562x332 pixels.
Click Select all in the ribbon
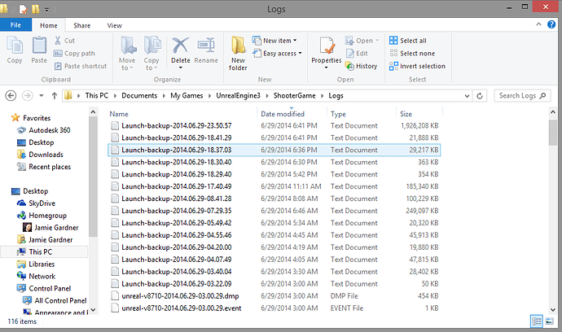pyautogui.click(x=412, y=41)
